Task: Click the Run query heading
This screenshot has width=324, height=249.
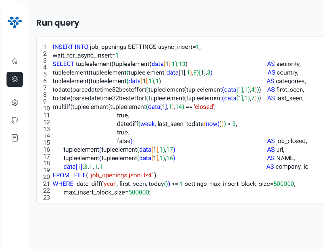Action: (x=58, y=23)
